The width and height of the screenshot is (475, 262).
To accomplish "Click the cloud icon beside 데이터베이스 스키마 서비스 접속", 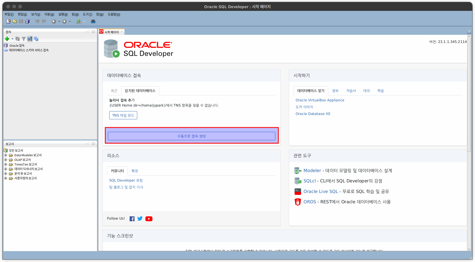I will pyautogui.click(x=6, y=50).
